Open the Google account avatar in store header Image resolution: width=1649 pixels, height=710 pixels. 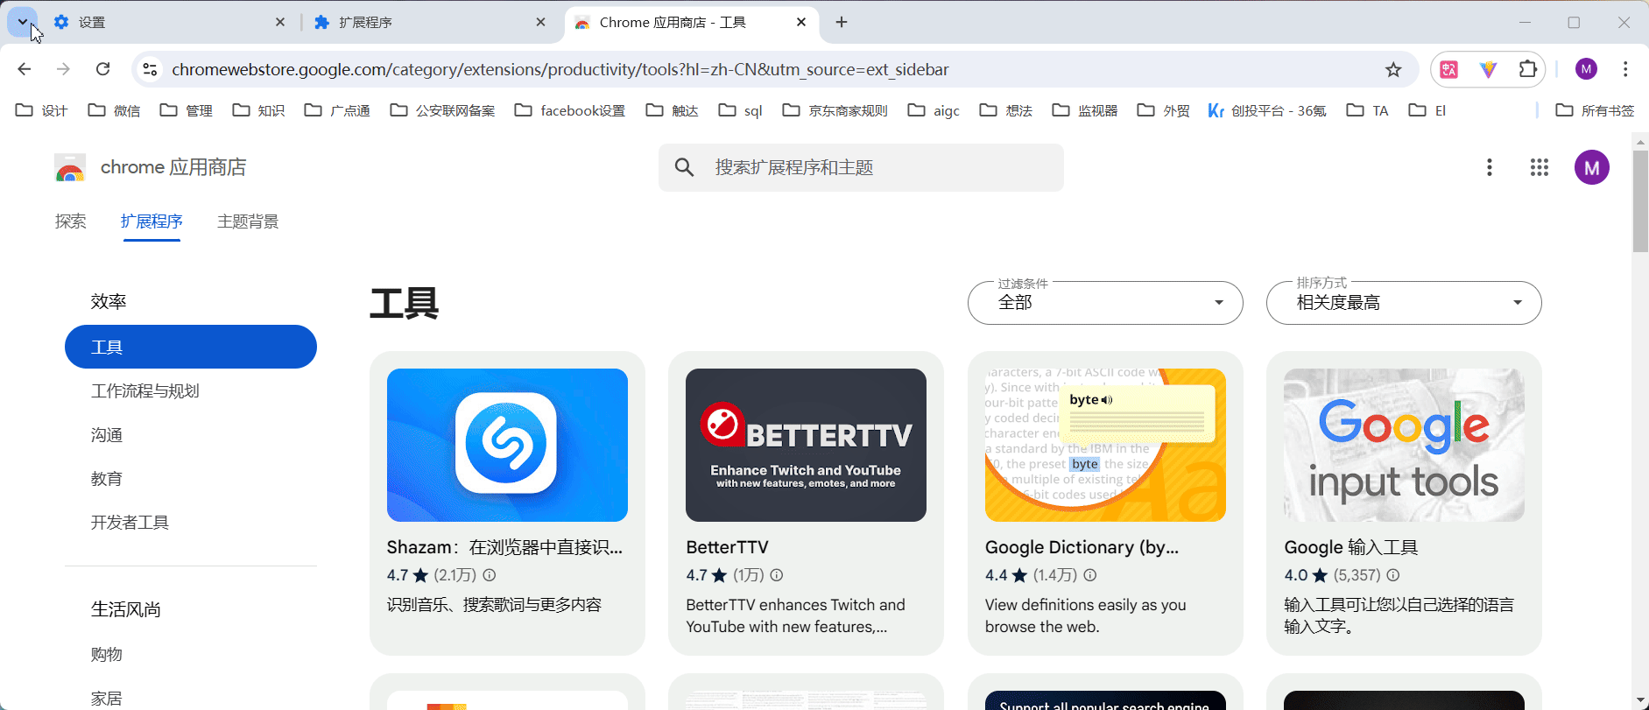[1592, 167]
